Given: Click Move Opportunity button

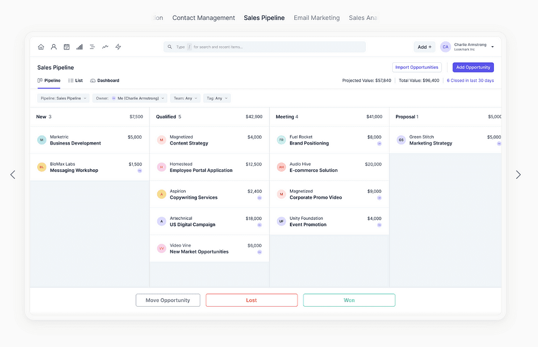Looking at the screenshot, I should click(168, 300).
